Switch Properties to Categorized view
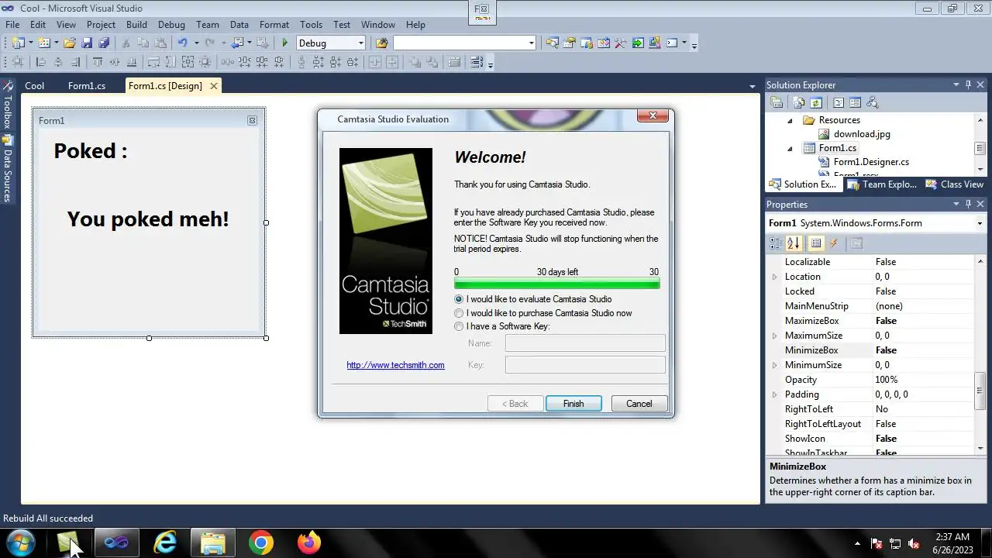This screenshot has height=558, width=992. click(x=776, y=243)
